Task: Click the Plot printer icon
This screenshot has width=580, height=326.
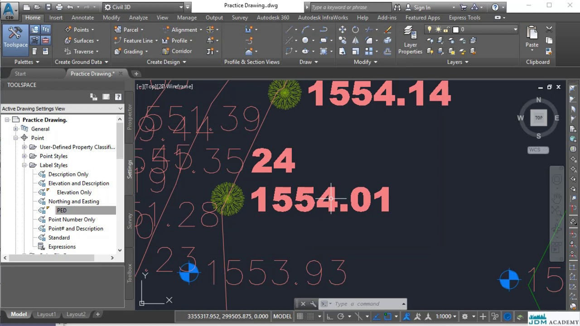Action: coord(59,7)
